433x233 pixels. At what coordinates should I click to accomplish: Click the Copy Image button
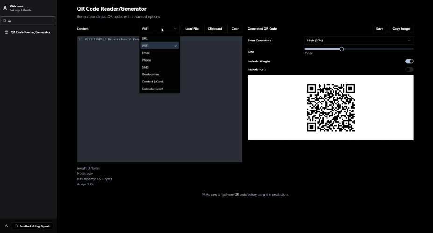401,28
